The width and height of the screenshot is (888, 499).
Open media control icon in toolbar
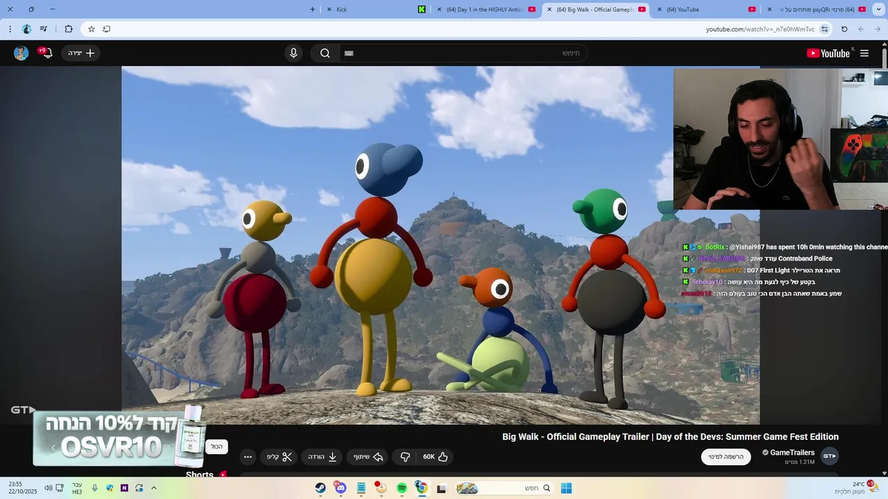44,29
